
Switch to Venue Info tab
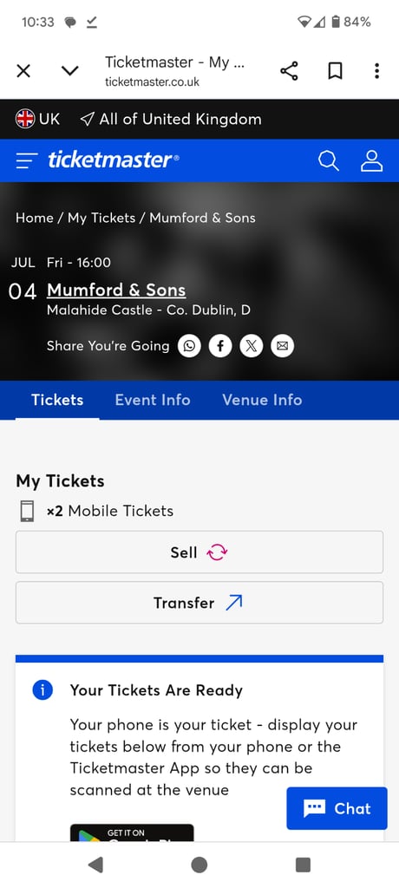pyautogui.click(x=262, y=400)
